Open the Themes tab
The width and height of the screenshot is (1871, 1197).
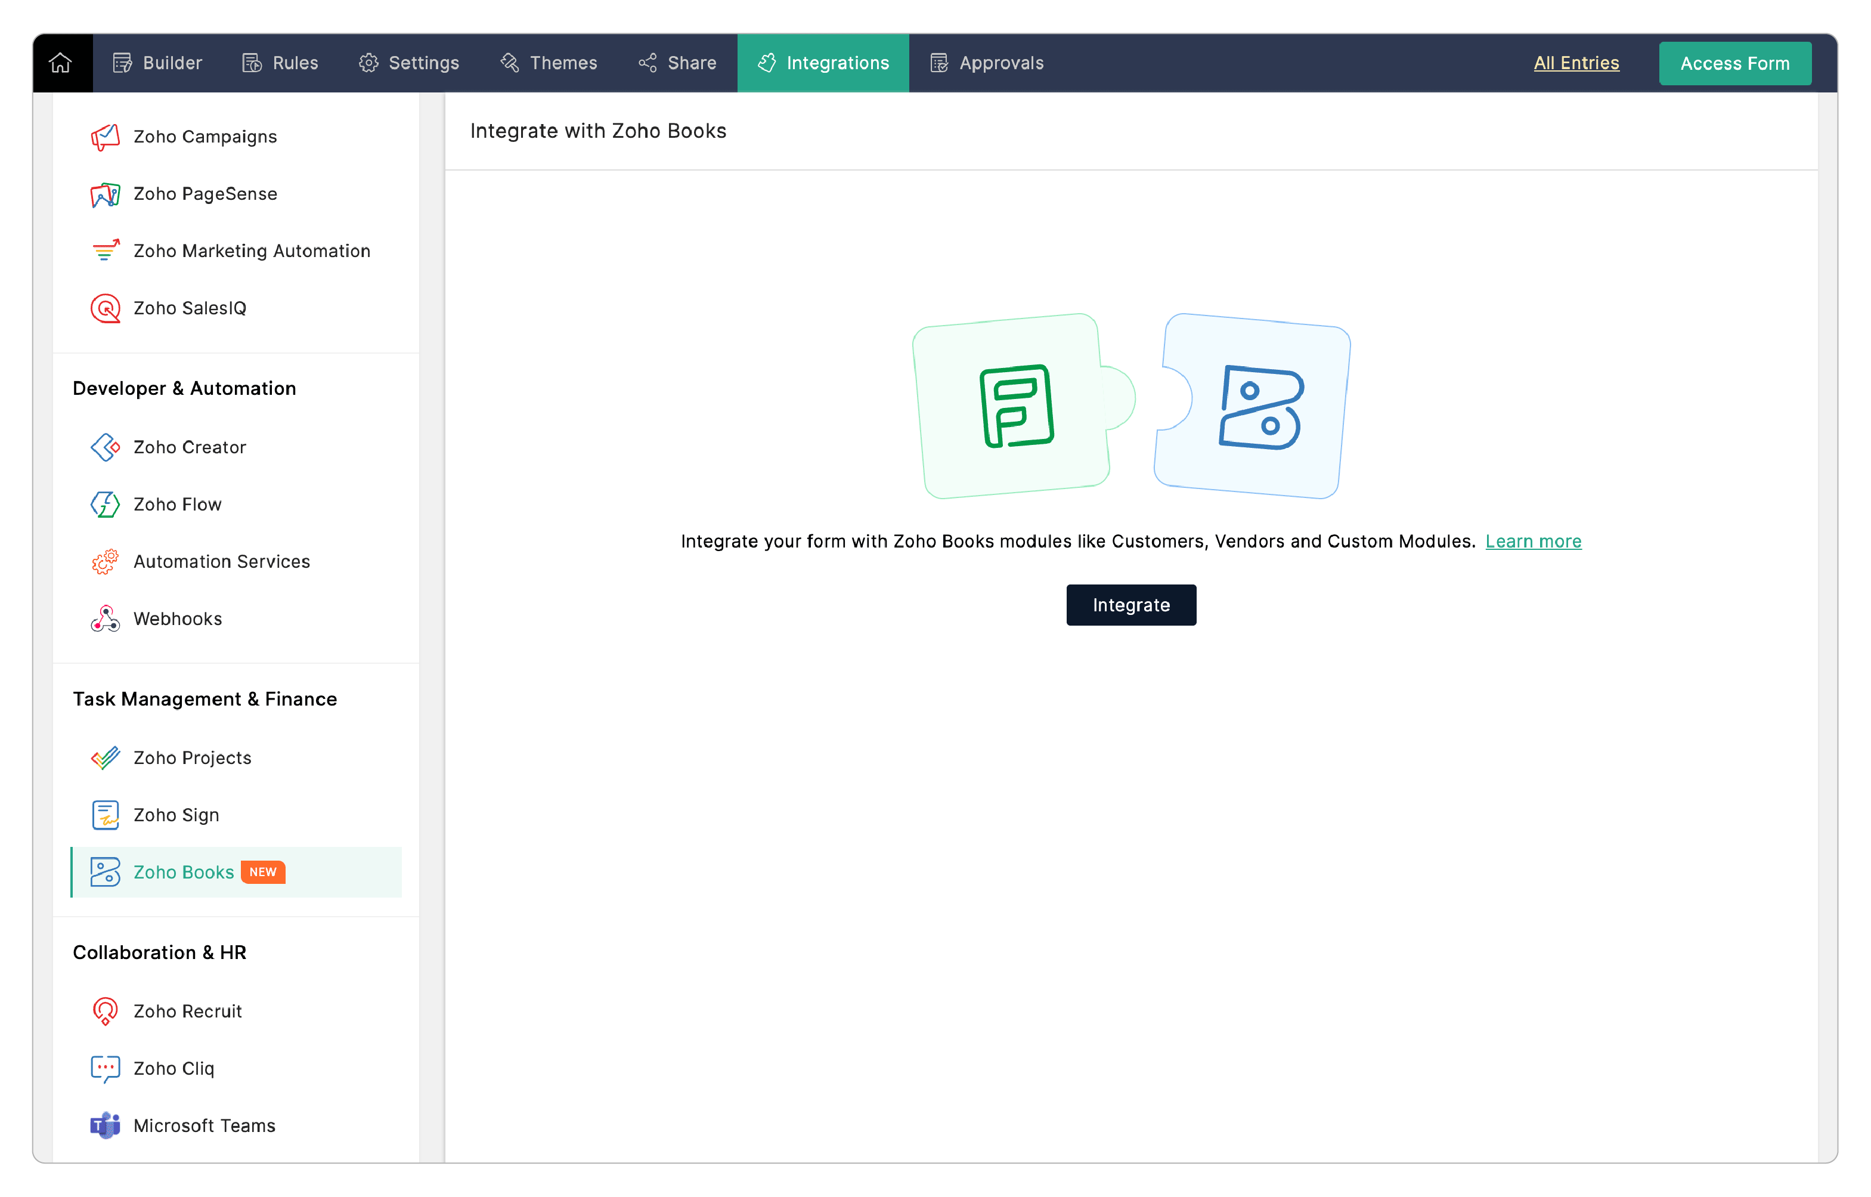pyautogui.click(x=549, y=63)
